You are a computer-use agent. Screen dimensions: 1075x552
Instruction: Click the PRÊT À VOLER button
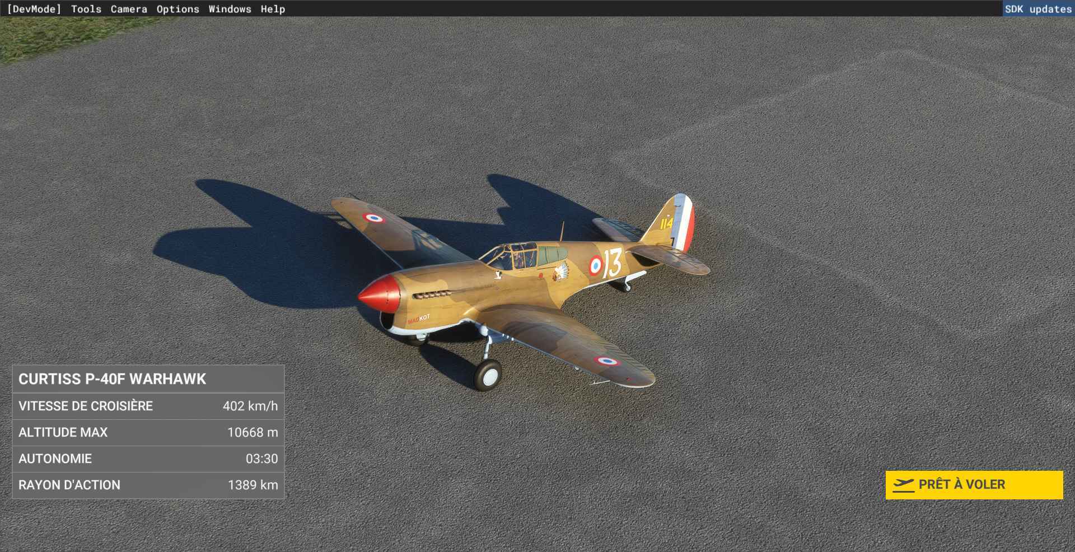pos(974,485)
